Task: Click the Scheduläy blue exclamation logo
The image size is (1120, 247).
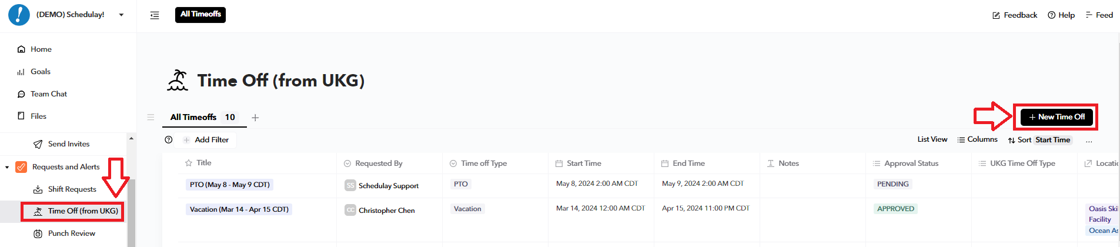Action: click(x=19, y=15)
